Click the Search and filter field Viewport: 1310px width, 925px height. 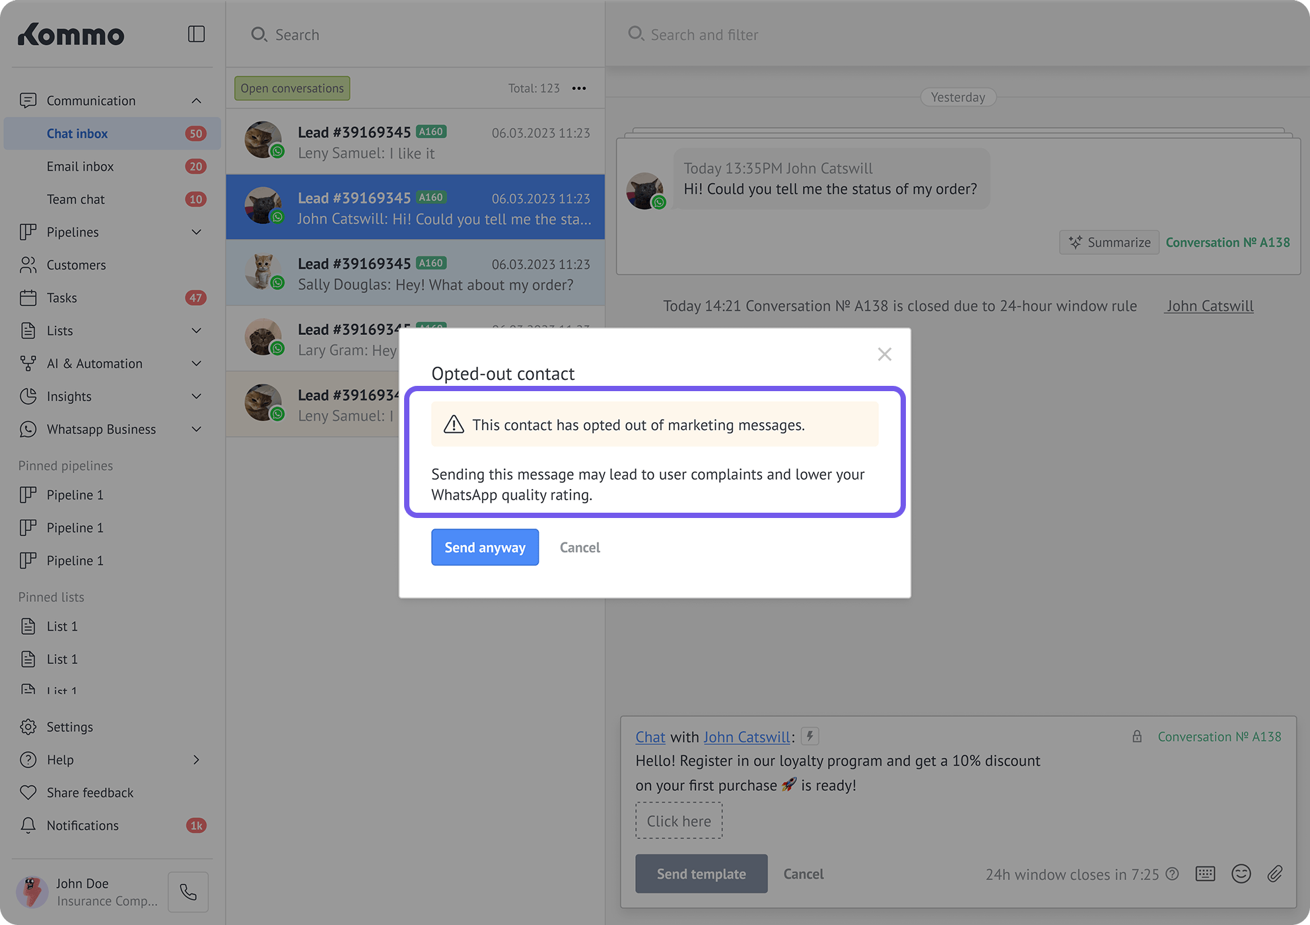point(957,34)
